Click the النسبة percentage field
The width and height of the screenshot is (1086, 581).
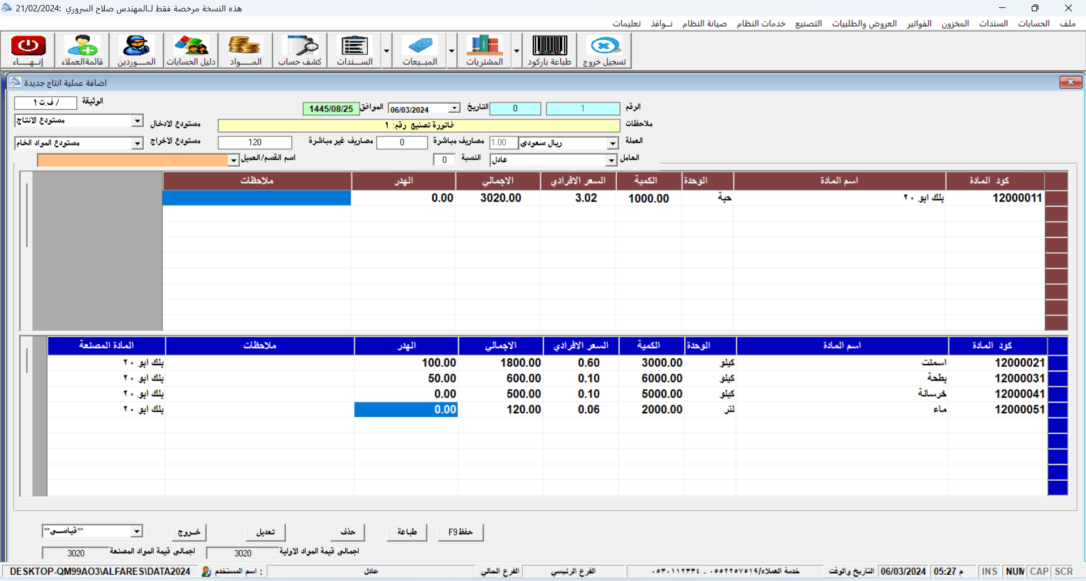pyautogui.click(x=444, y=160)
